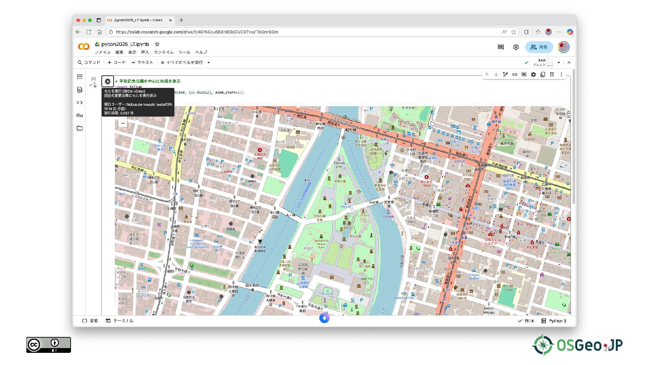This screenshot has width=649, height=365.
Task: Open the Google account avatar
Action: coord(563,47)
